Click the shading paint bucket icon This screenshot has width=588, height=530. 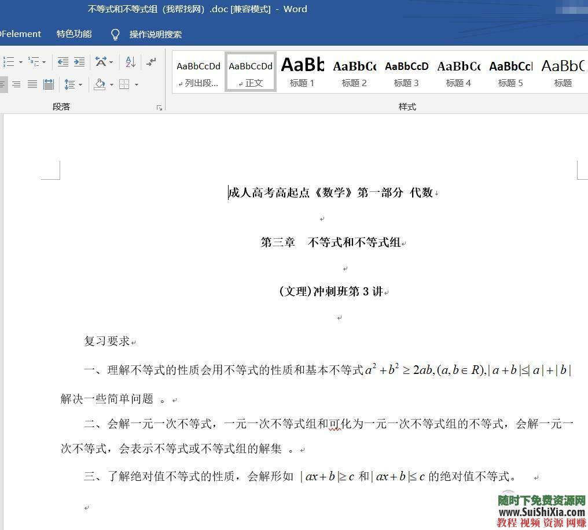tap(100, 84)
